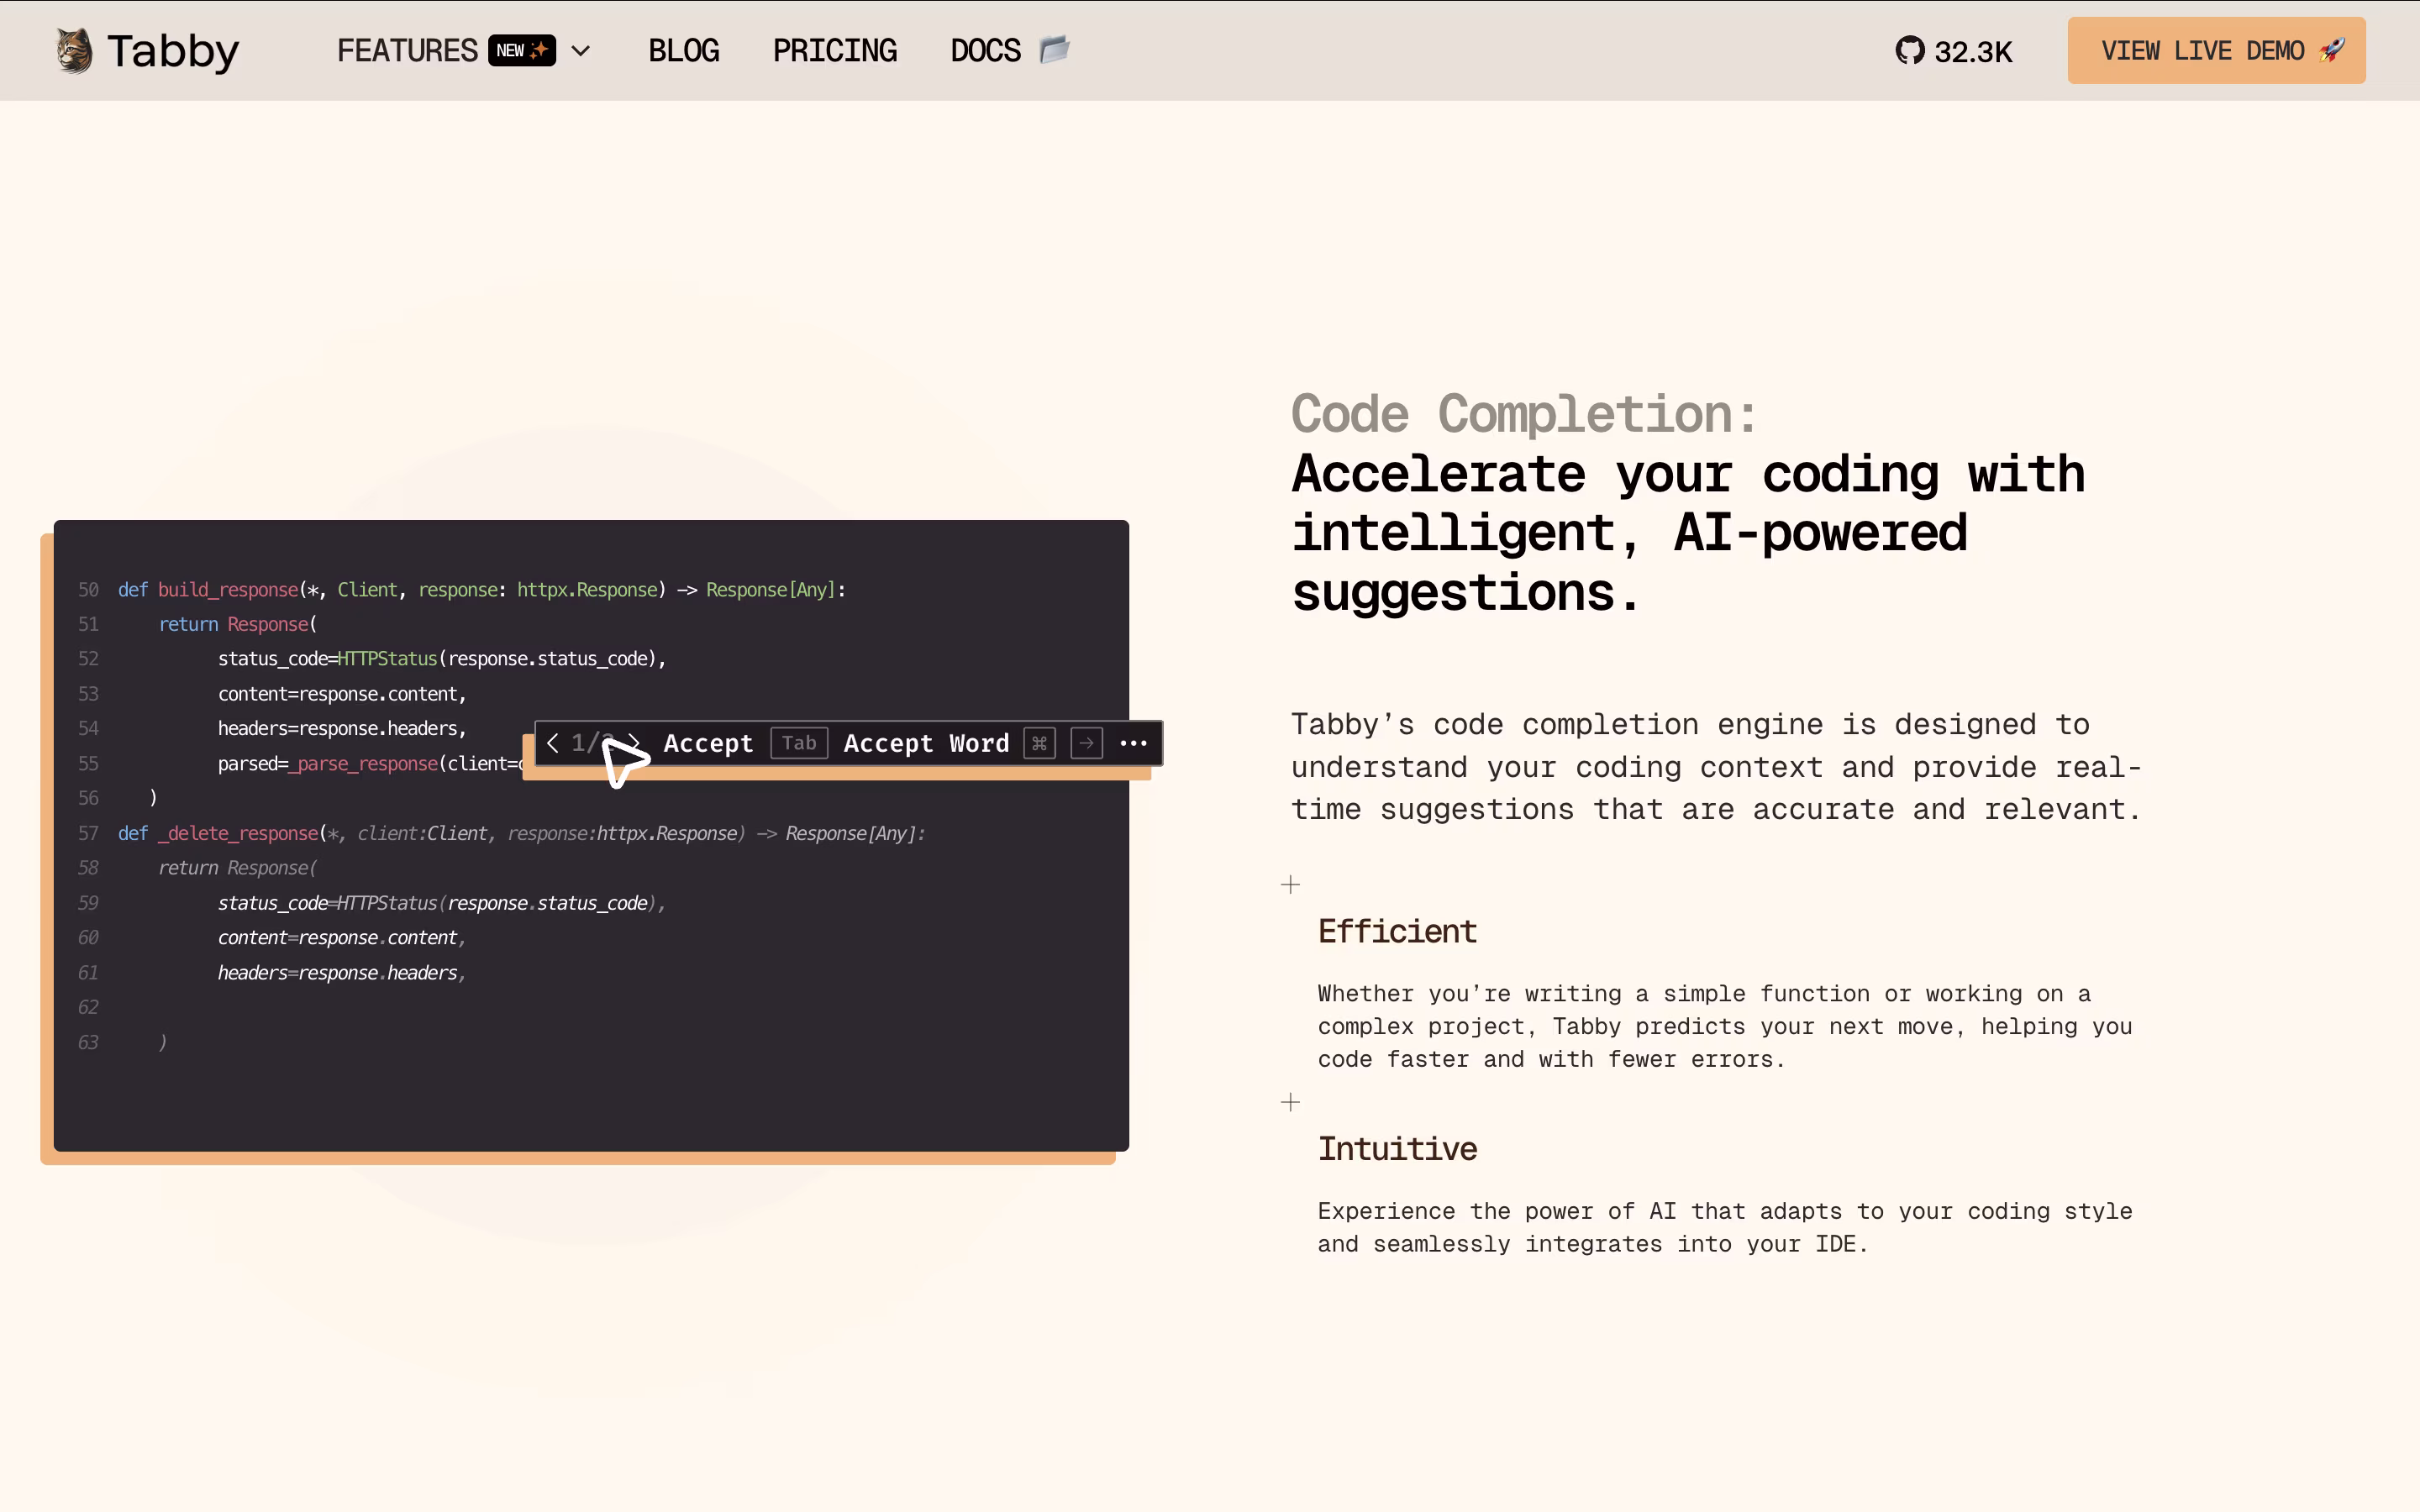Screen dimensions: 2420x1512
Task: Click the NEW badge beside Features
Action: 521,50
